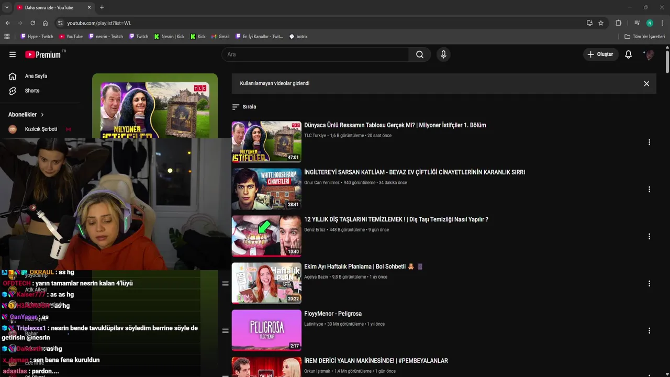
Task: Open 'Dünyaca Ünlü Ressamın Tablosu Gerçek Mi?' title
Action: [x=395, y=125]
